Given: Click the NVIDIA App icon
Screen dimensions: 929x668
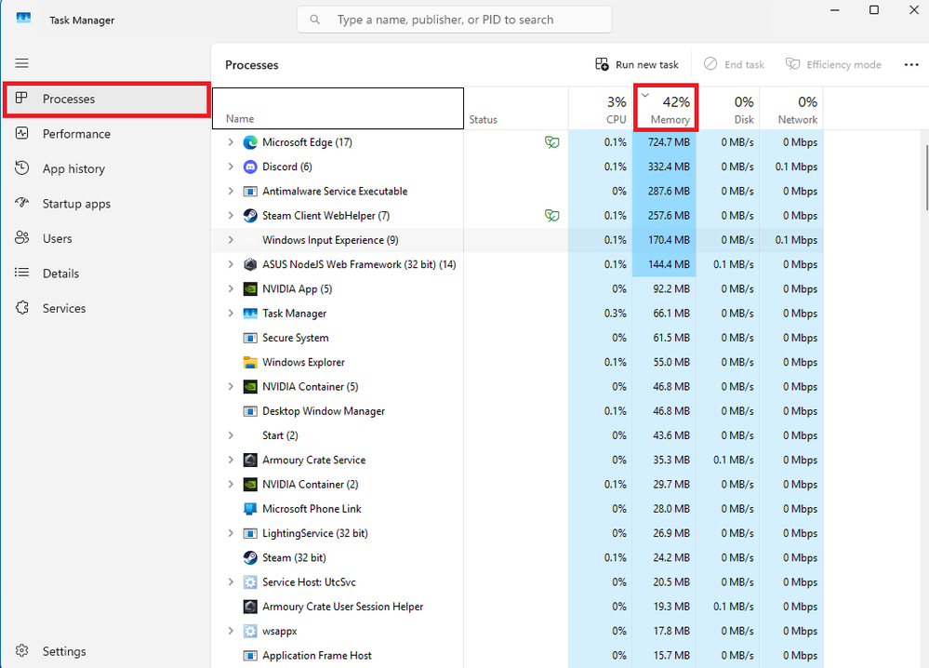Looking at the screenshot, I should [250, 288].
